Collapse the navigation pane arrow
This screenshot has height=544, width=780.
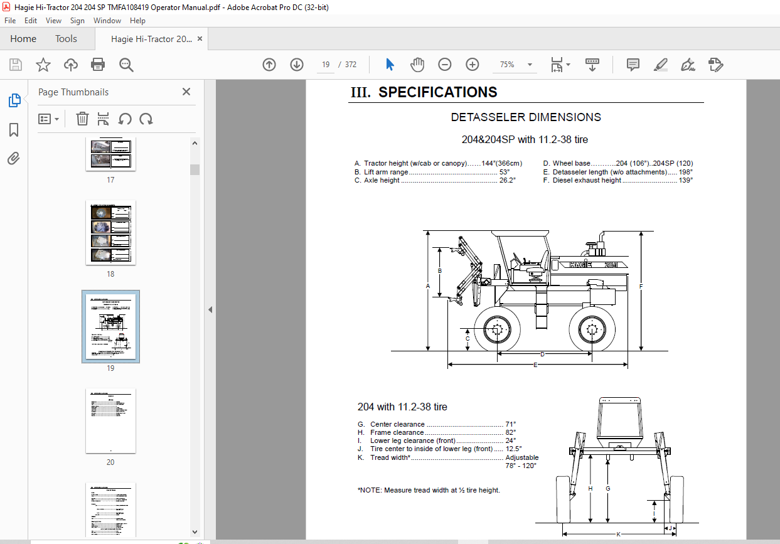[x=210, y=309]
